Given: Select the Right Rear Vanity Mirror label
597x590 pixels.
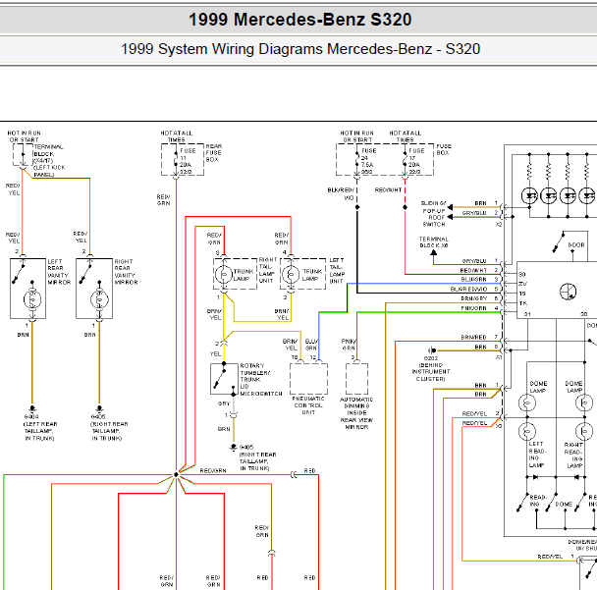Looking at the screenshot, I should 126,272.
